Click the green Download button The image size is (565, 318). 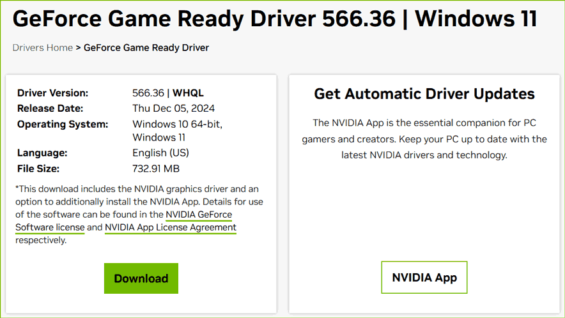pos(141,278)
